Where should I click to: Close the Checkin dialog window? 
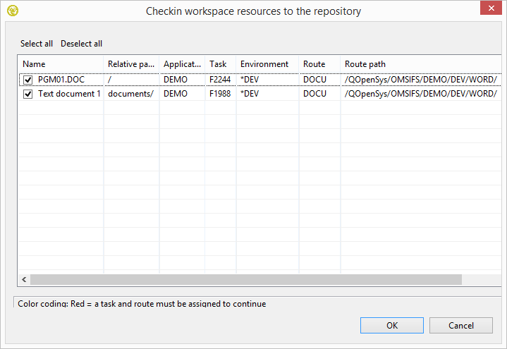[x=491, y=9]
